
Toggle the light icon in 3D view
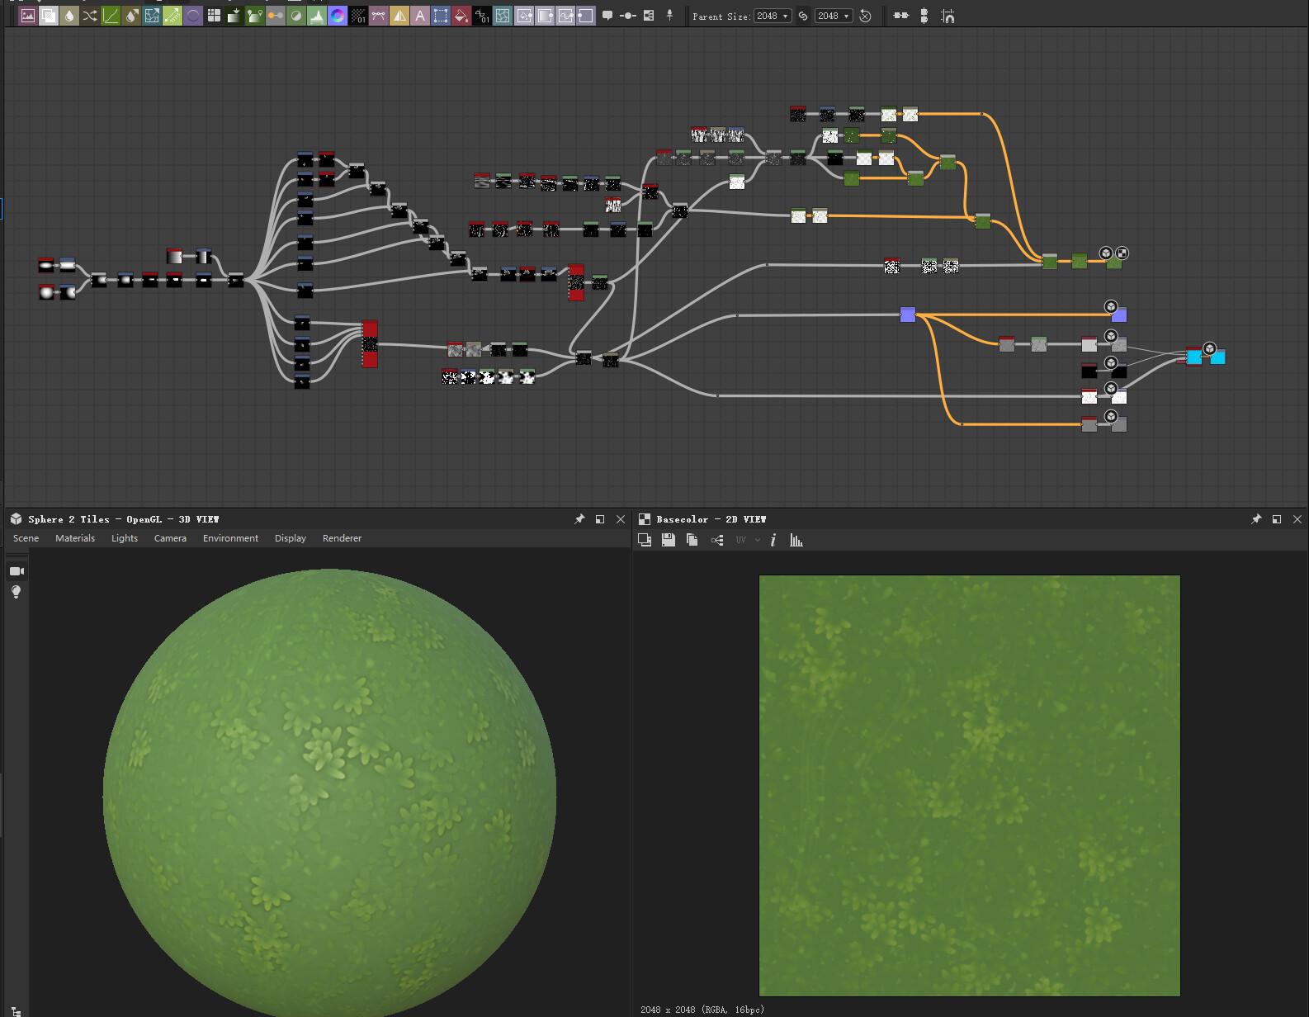tap(16, 592)
